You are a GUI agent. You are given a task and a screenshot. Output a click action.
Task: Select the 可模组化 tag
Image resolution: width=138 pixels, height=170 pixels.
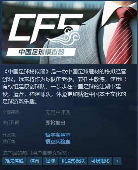click(100, 161)
